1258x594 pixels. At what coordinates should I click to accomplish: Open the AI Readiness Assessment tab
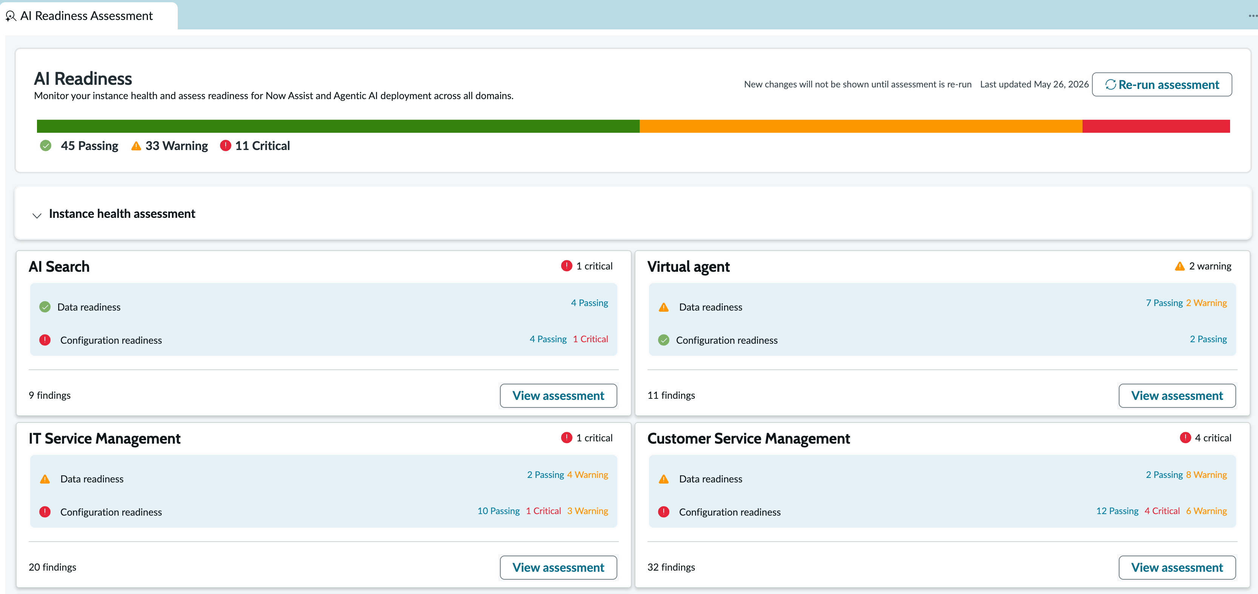[89, 16]
